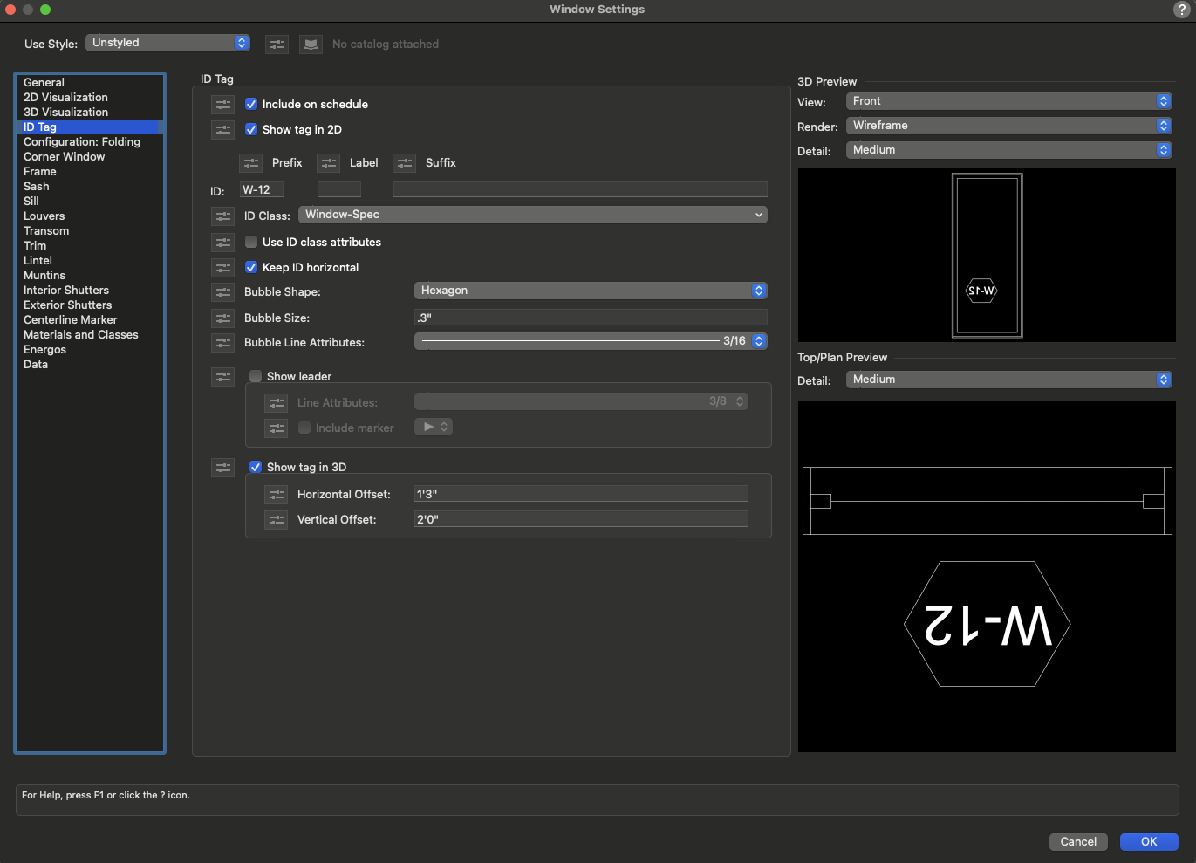Click the OK button
Viewport: 1196px width, 863px height.
[x=1148, y=841]
